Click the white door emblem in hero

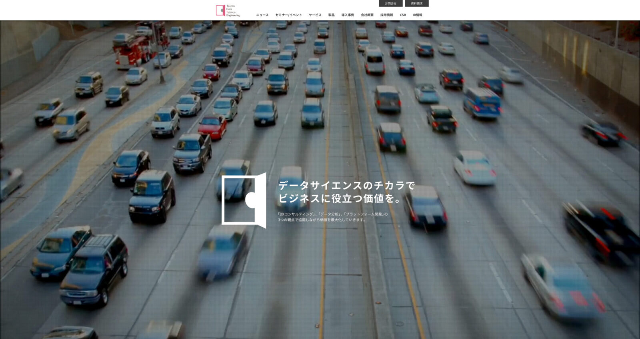tap(244, 201)
